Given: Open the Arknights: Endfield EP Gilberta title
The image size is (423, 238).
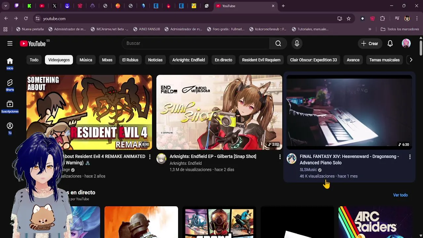Looking at the screenshot, I should point(213,156).
